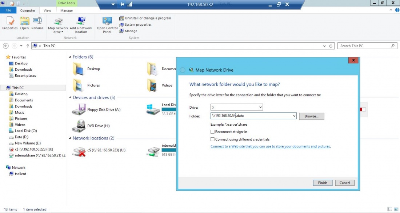Open the Drive letter dropdown
This screenshot has width=400, height=213.
click(x=260, y=107)
